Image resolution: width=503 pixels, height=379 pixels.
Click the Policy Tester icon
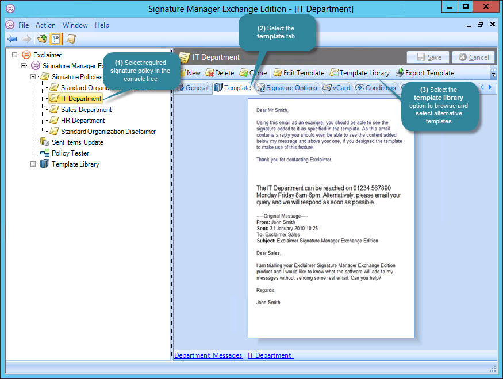(x=45, y=153)
